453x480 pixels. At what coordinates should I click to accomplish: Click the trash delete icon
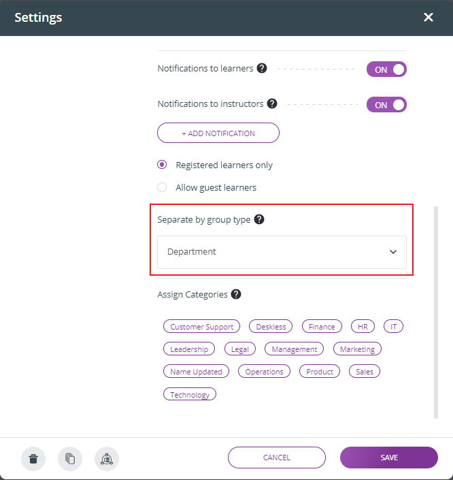[x=33, y=459]
